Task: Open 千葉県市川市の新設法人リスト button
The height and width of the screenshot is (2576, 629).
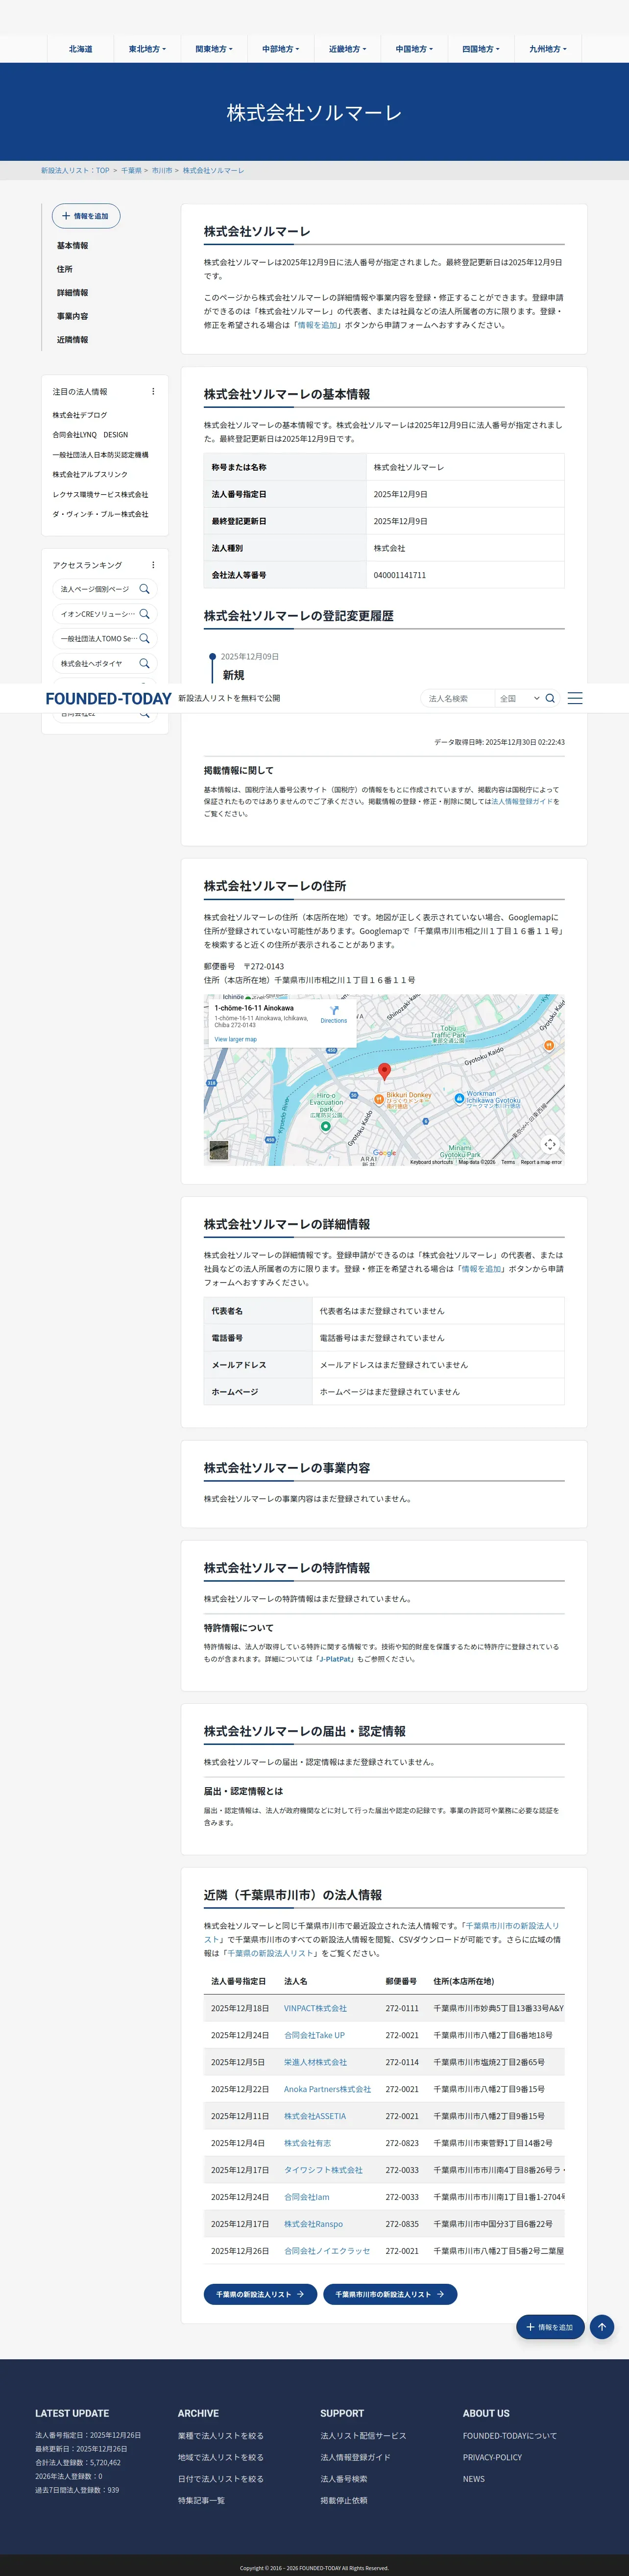Action: 389,2294
